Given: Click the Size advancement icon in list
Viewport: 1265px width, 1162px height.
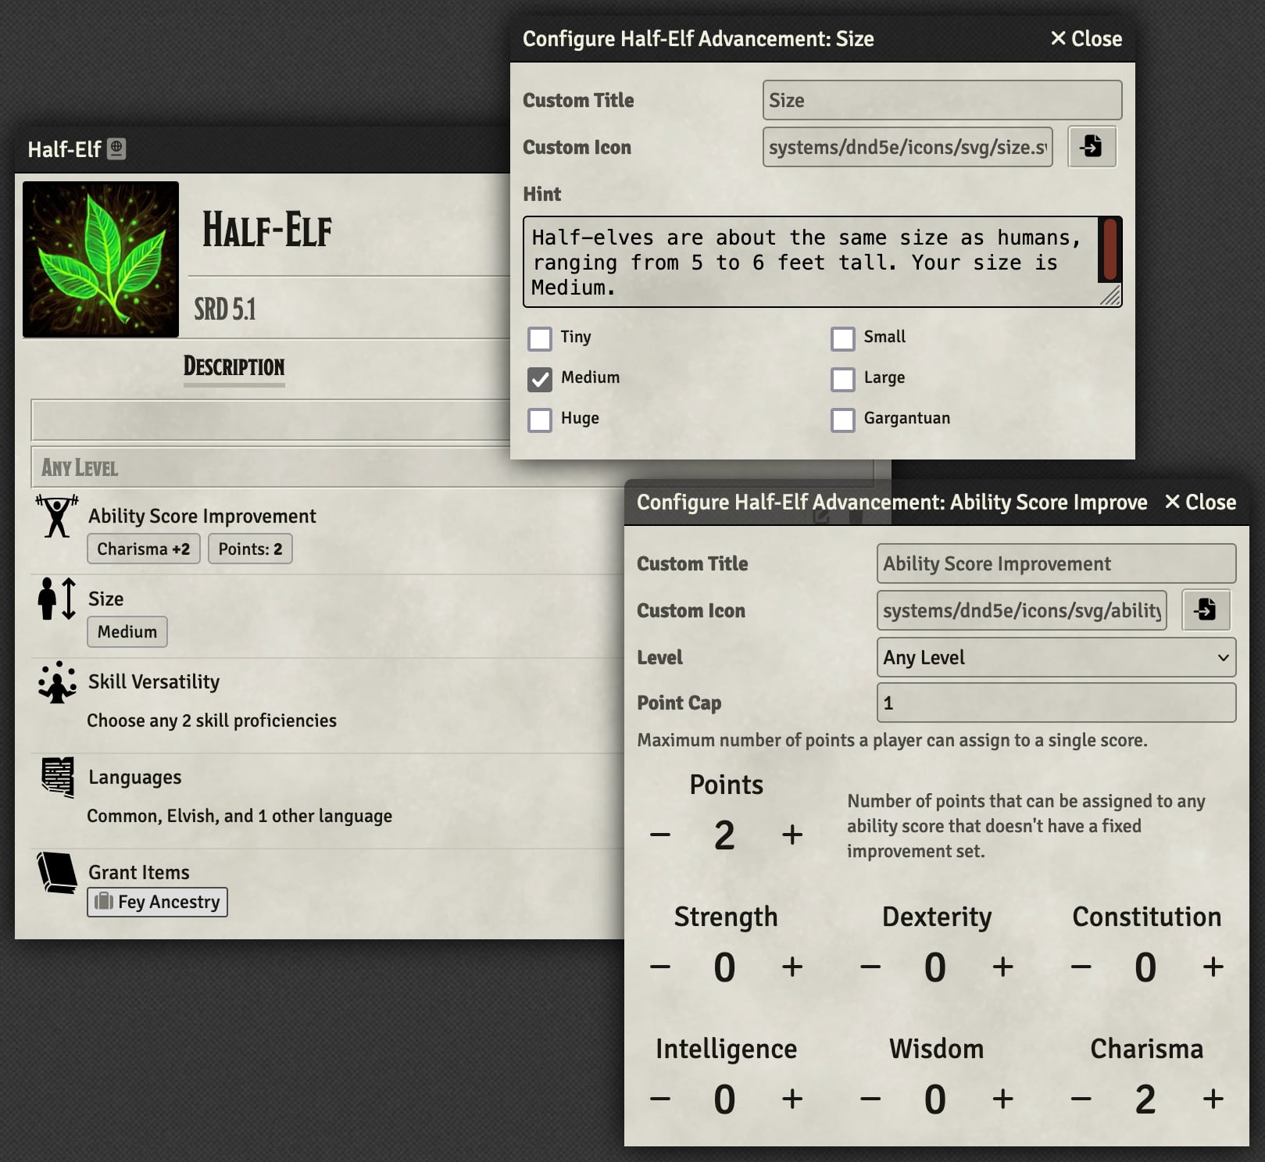Looking at the screenshot, I should click(x=57, y=599).
